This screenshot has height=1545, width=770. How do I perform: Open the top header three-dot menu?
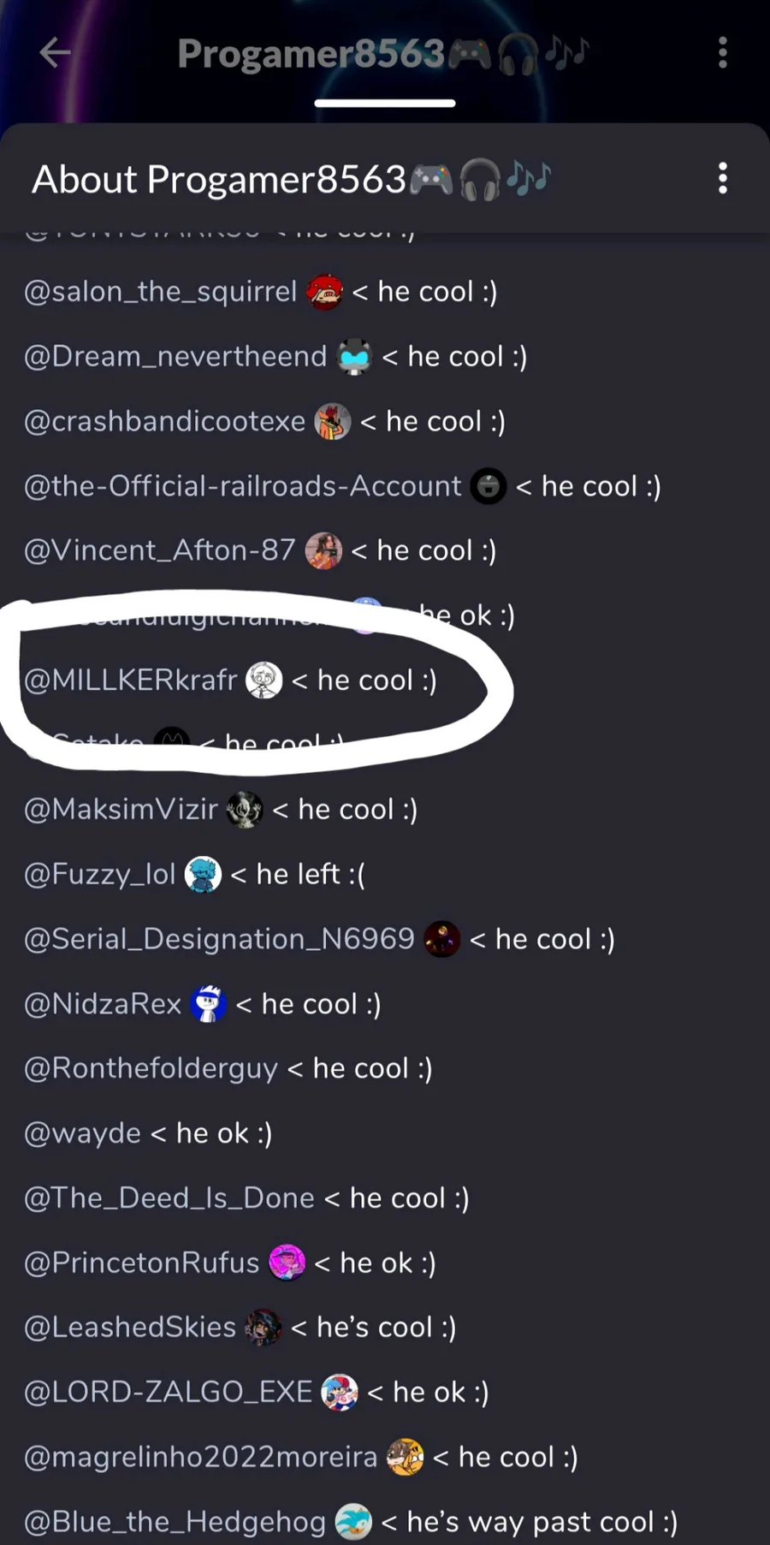pos(723,52)
